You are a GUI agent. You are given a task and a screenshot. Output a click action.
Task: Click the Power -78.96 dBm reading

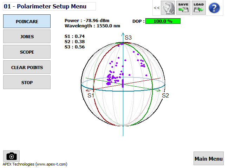click(x=87, y=21)
